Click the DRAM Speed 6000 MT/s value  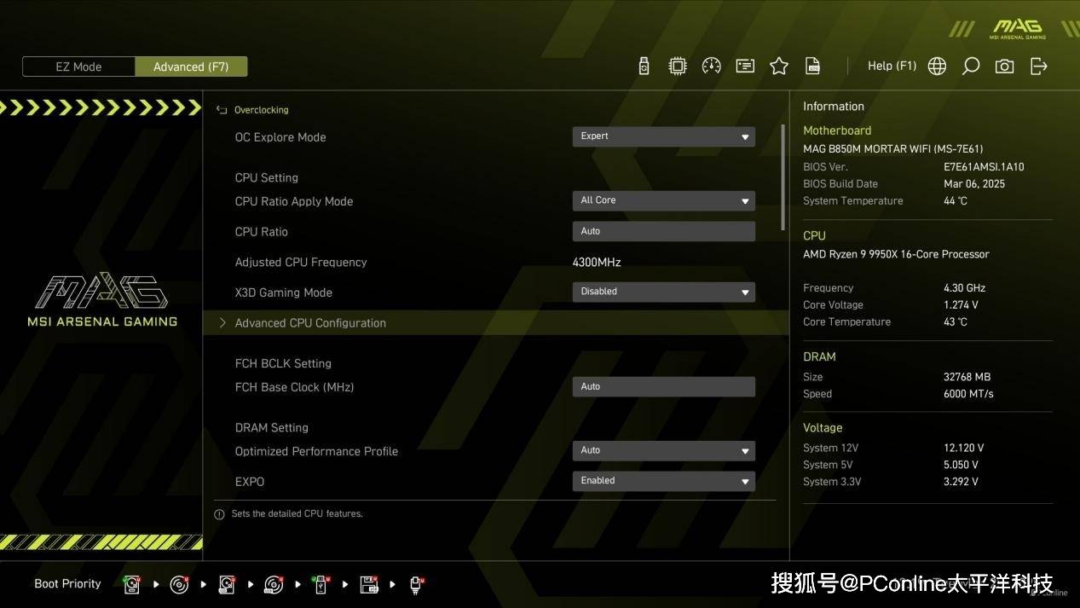coord(968,394)
